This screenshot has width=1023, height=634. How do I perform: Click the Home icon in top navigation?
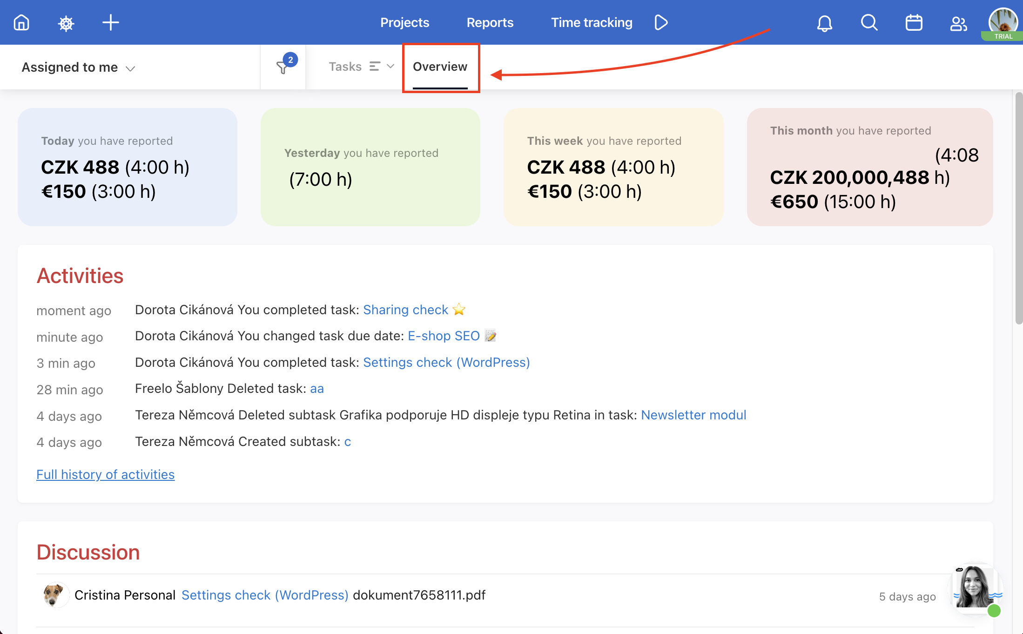coord(20,22)
